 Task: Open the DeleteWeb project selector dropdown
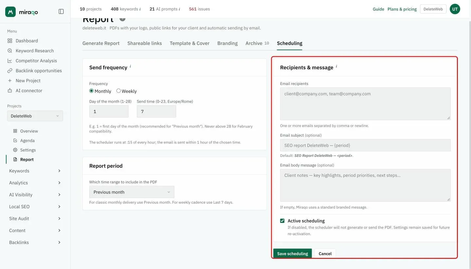pos(35,116)
